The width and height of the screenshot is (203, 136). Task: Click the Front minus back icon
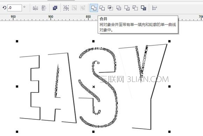point(127,8)
